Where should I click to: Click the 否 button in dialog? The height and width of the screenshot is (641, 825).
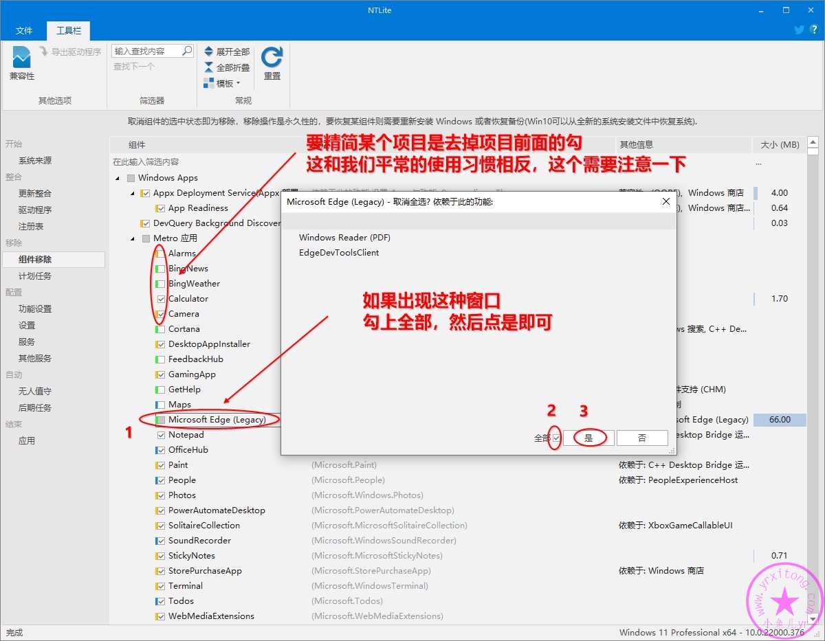click(642, 438)
